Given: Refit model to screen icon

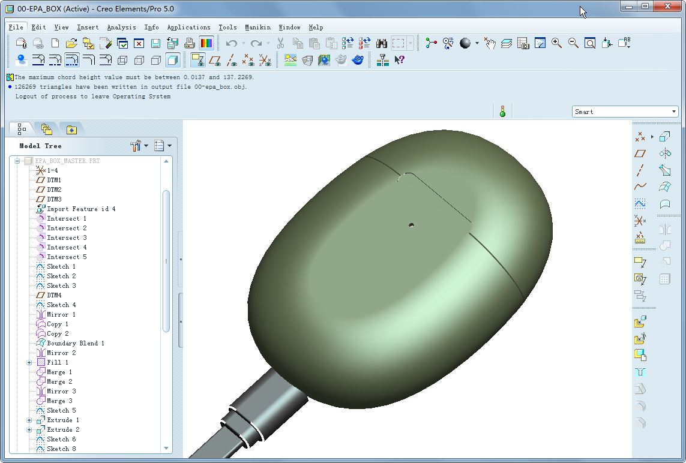Looking at the screenshot, I should [x=590, y=43].
